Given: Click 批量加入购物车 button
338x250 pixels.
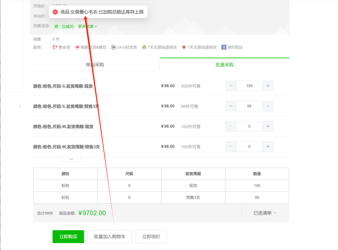Looking at the screenshot, I should (x=110, y=237).
